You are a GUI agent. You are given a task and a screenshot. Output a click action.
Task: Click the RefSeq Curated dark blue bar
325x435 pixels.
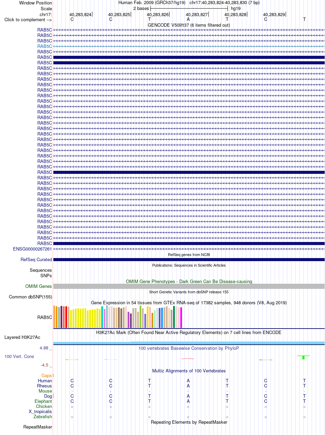(x=189, y=260)
